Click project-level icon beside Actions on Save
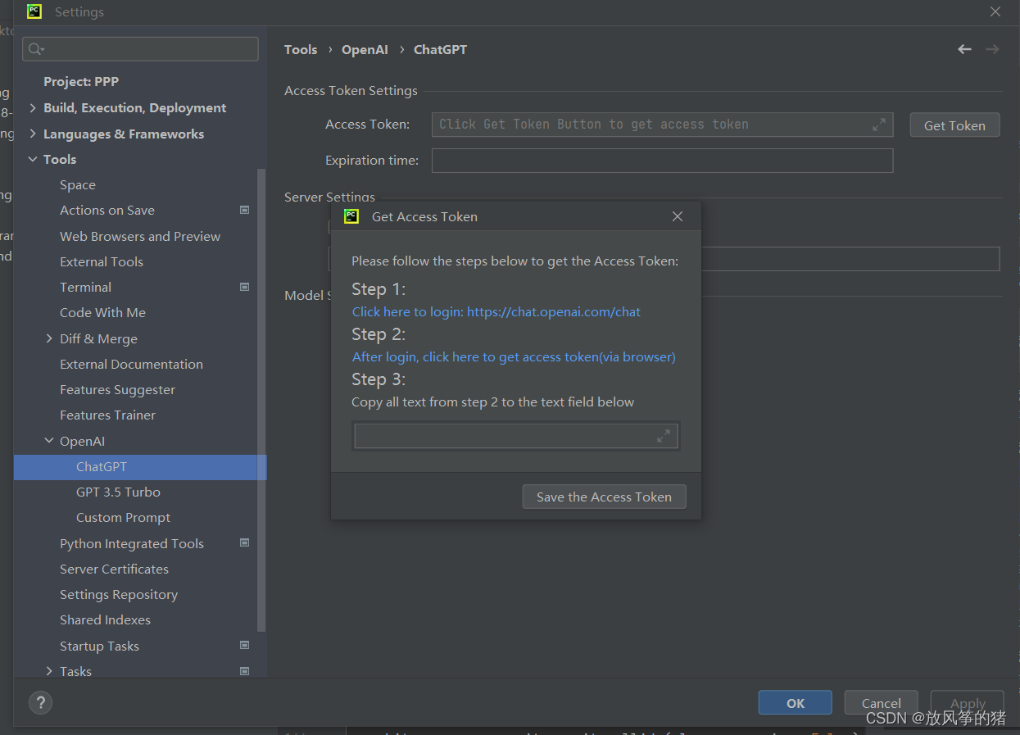 coord(244,210)
